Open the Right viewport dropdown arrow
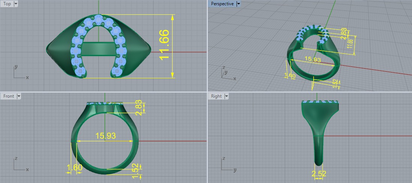The height and width of the screenshot is (183, 412). click(226, 96)
